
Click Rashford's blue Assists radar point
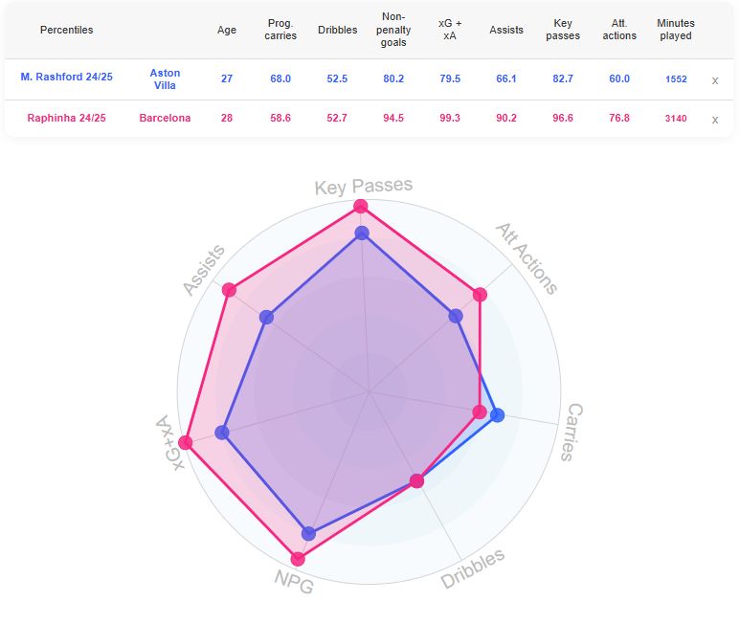click(267, 318)
